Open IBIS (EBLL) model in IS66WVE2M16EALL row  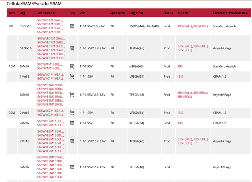(x=201, y=139)
